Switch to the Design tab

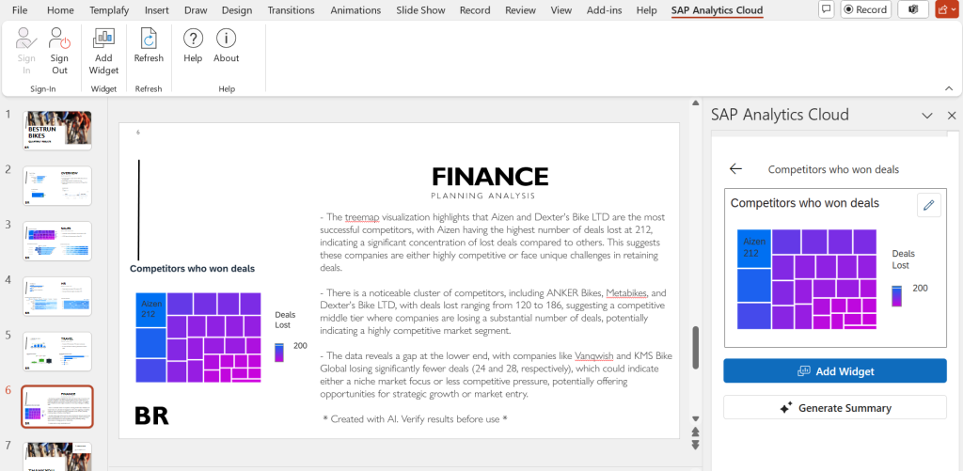[x=236, y=9]
